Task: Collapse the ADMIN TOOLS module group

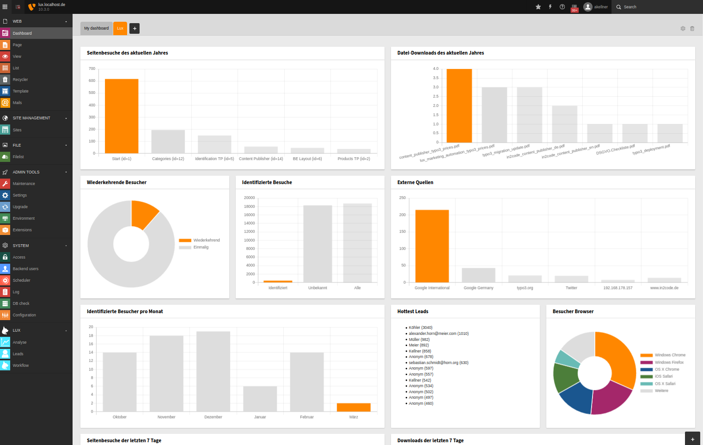Action: 36,172
